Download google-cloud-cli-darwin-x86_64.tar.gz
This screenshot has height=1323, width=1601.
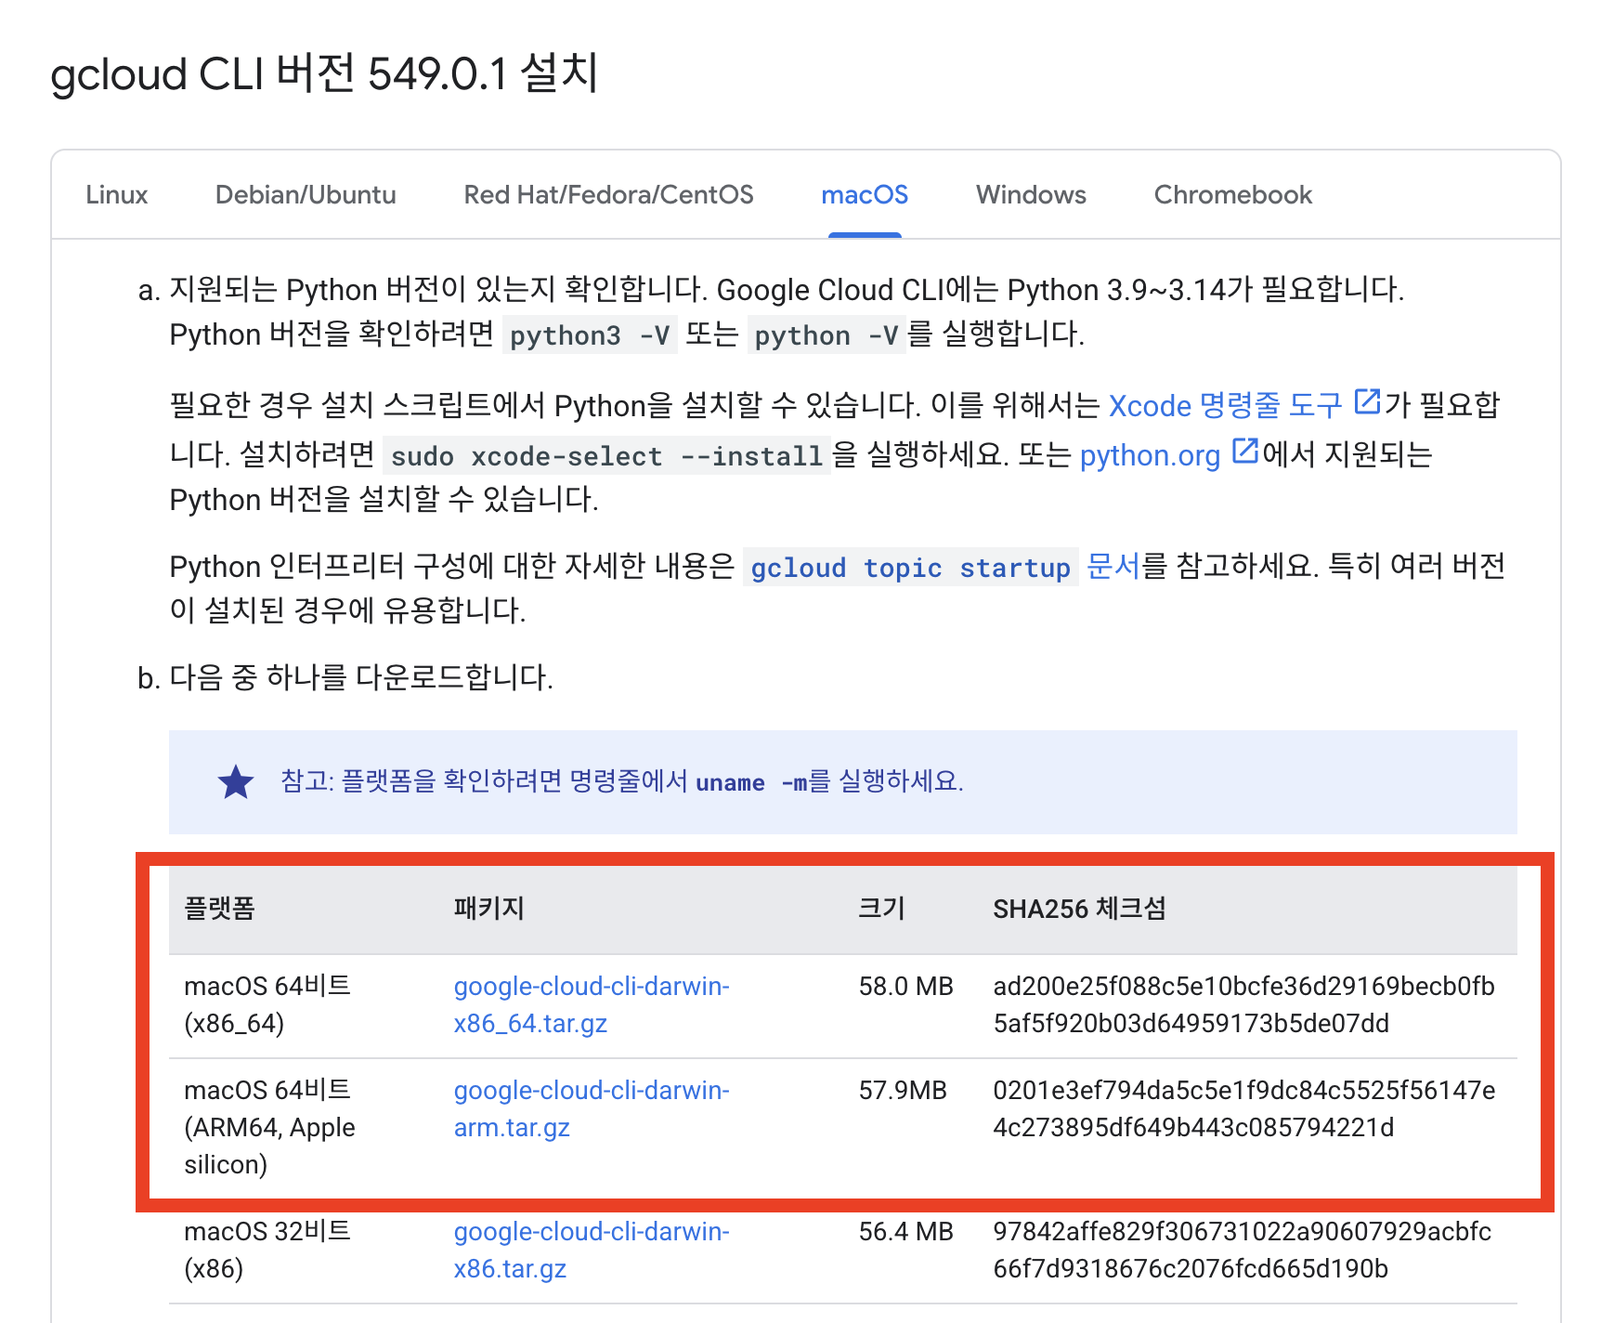pyautogui.click(x=592, y=1005)
